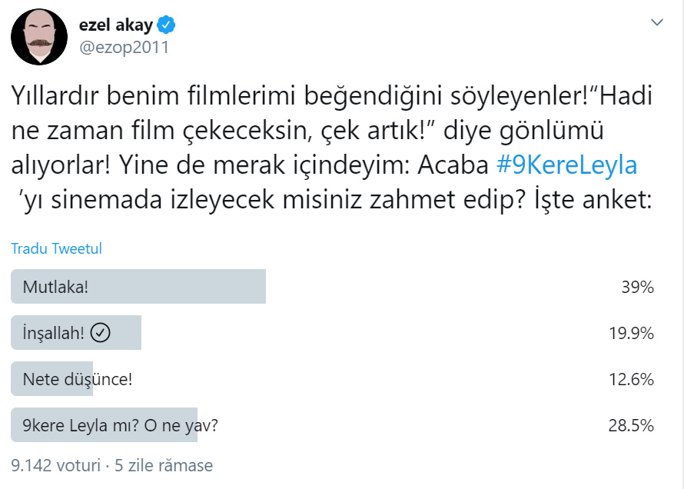Click the 19.9% poll result value
The height and width of the screenshot is (489, 684).
[x=630, y=333]
